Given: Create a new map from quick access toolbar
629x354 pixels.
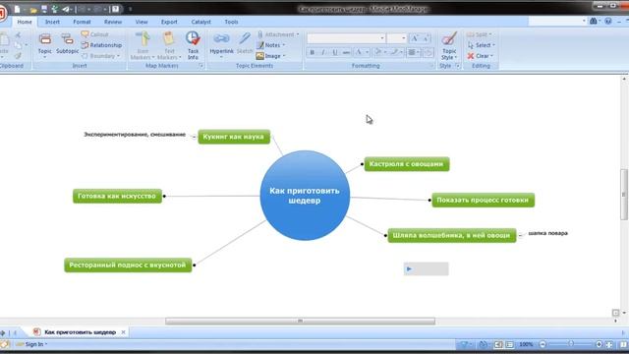Looking at the screenshot, I should 18,9.
